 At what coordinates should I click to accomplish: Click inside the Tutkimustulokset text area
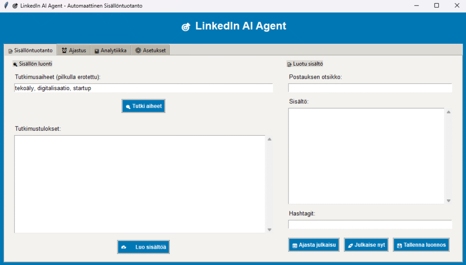(x=140, y=184)
